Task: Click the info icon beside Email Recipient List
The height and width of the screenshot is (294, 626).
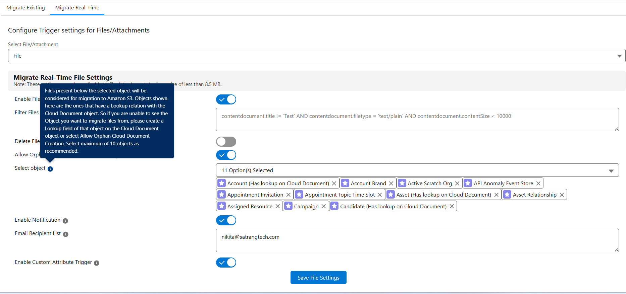Action: coord(66,234)
